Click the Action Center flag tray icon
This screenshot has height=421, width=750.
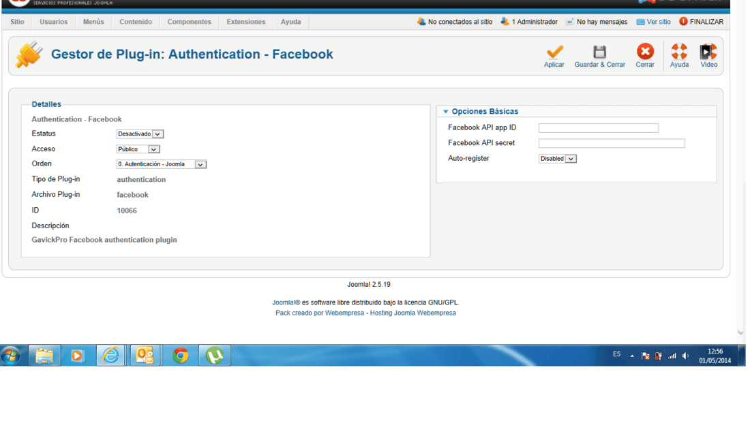[645, 356]
